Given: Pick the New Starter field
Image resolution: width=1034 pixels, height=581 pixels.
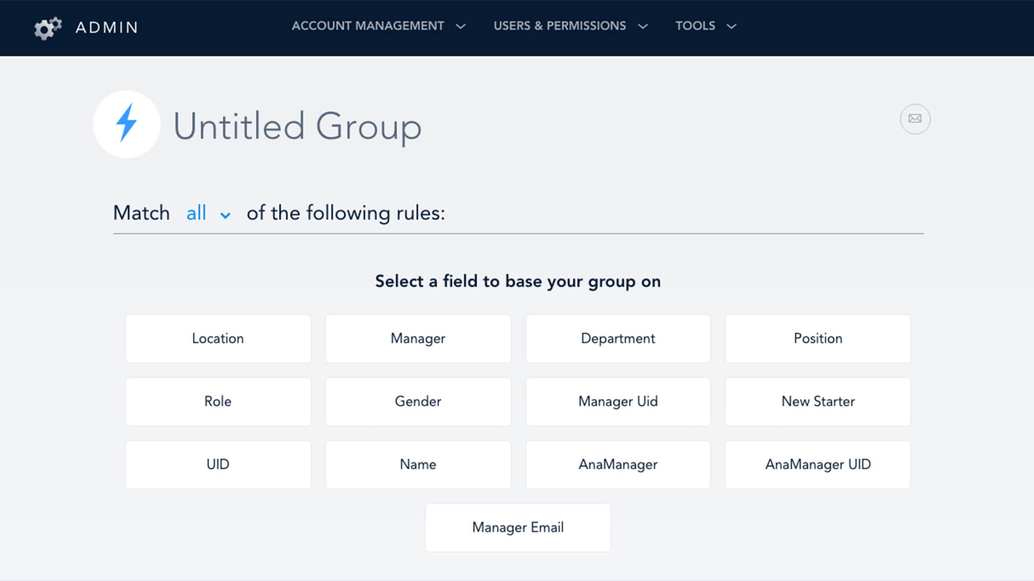Looking at the screenshot, I should tap(818, 401).
